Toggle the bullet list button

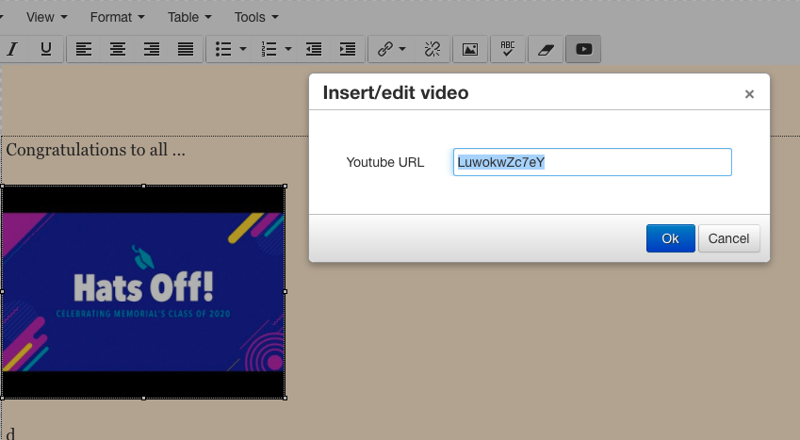tap(223, 49)
